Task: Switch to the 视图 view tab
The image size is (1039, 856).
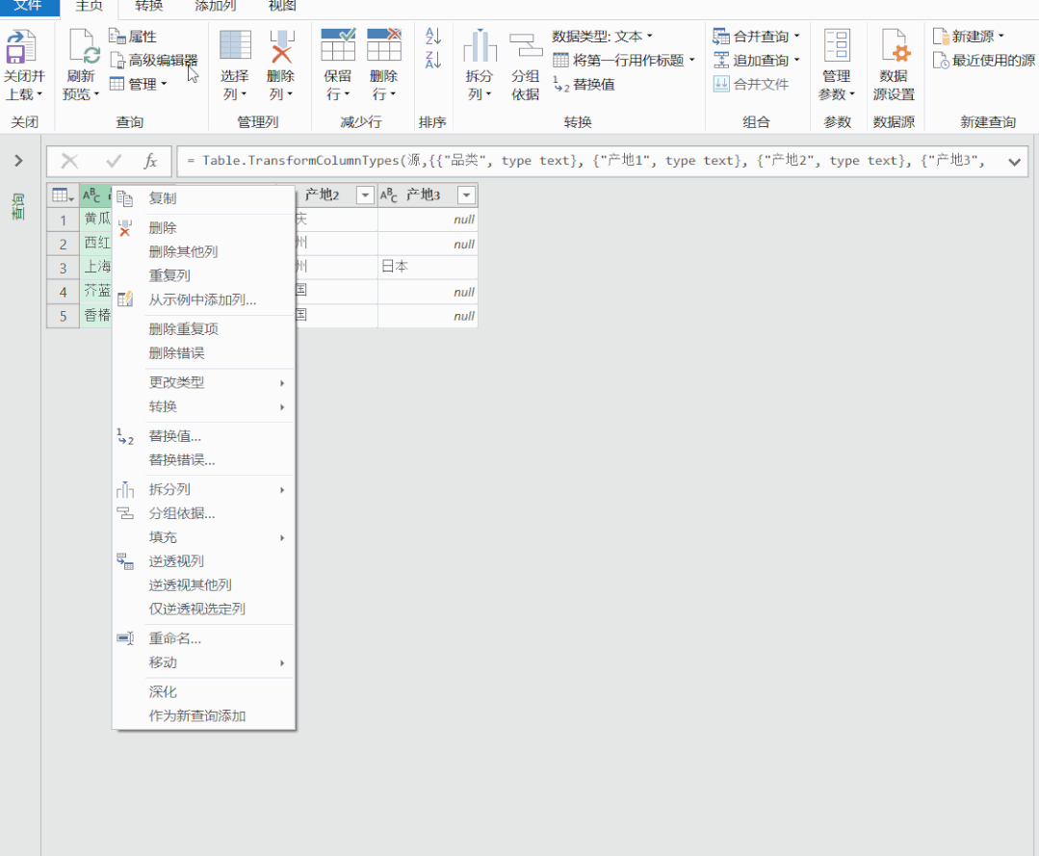Action: click(x=282, y=7)
